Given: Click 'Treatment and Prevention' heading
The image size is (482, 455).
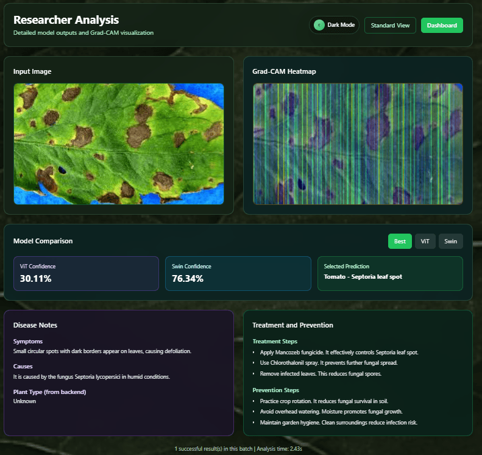Looking at the screenshot, I should [x=292, y=325].
